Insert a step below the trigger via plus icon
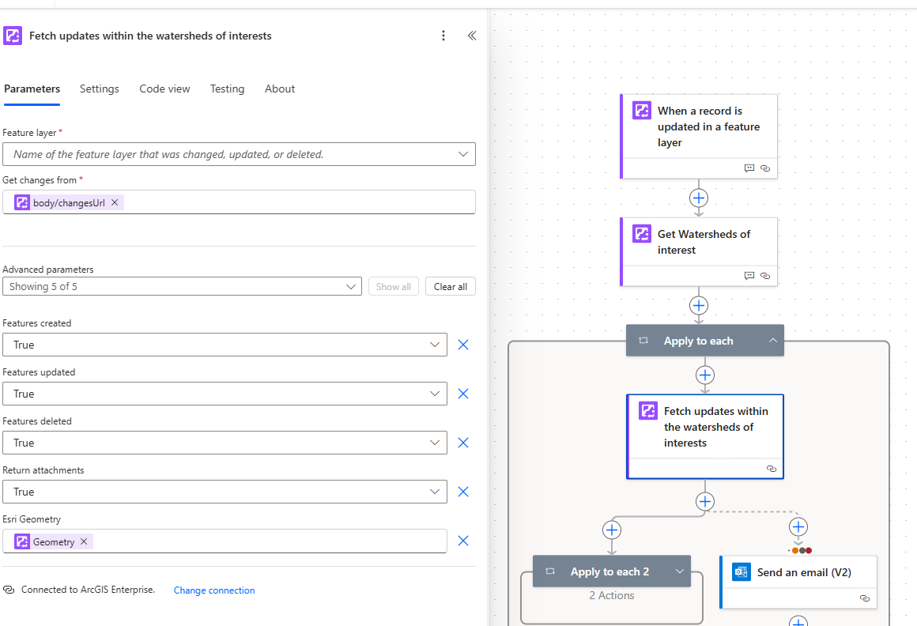The width and height of the screenshot is (917, 626). [698, 198]
